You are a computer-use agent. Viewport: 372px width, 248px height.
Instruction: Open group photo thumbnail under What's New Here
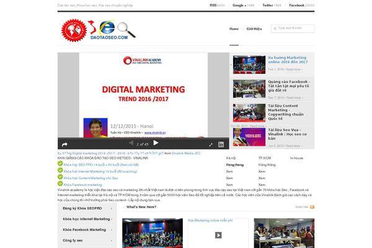153,233
